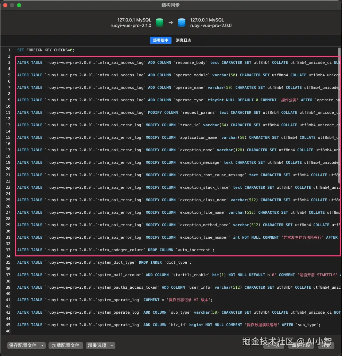Click the 加载配置文件 button
Screen dimensions: 342x356
(x=65, y=345)
